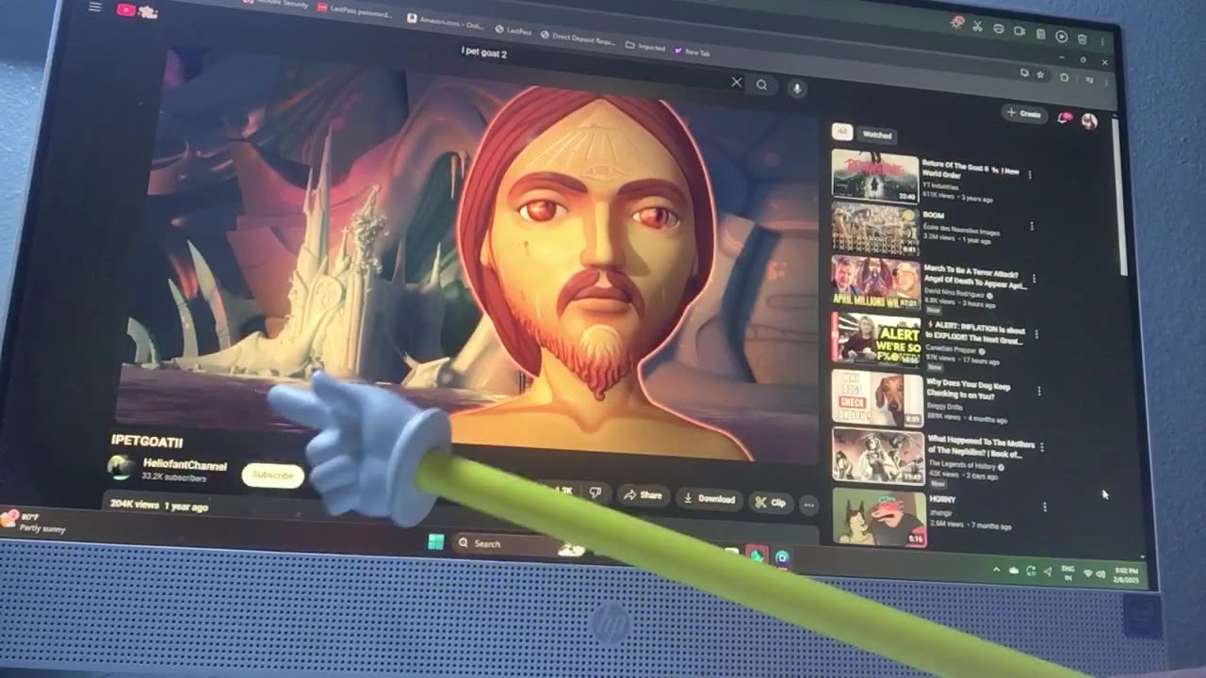Click the Share button
The height and width of the screenshot is (678, 1206).
click(x=643, y=494)
